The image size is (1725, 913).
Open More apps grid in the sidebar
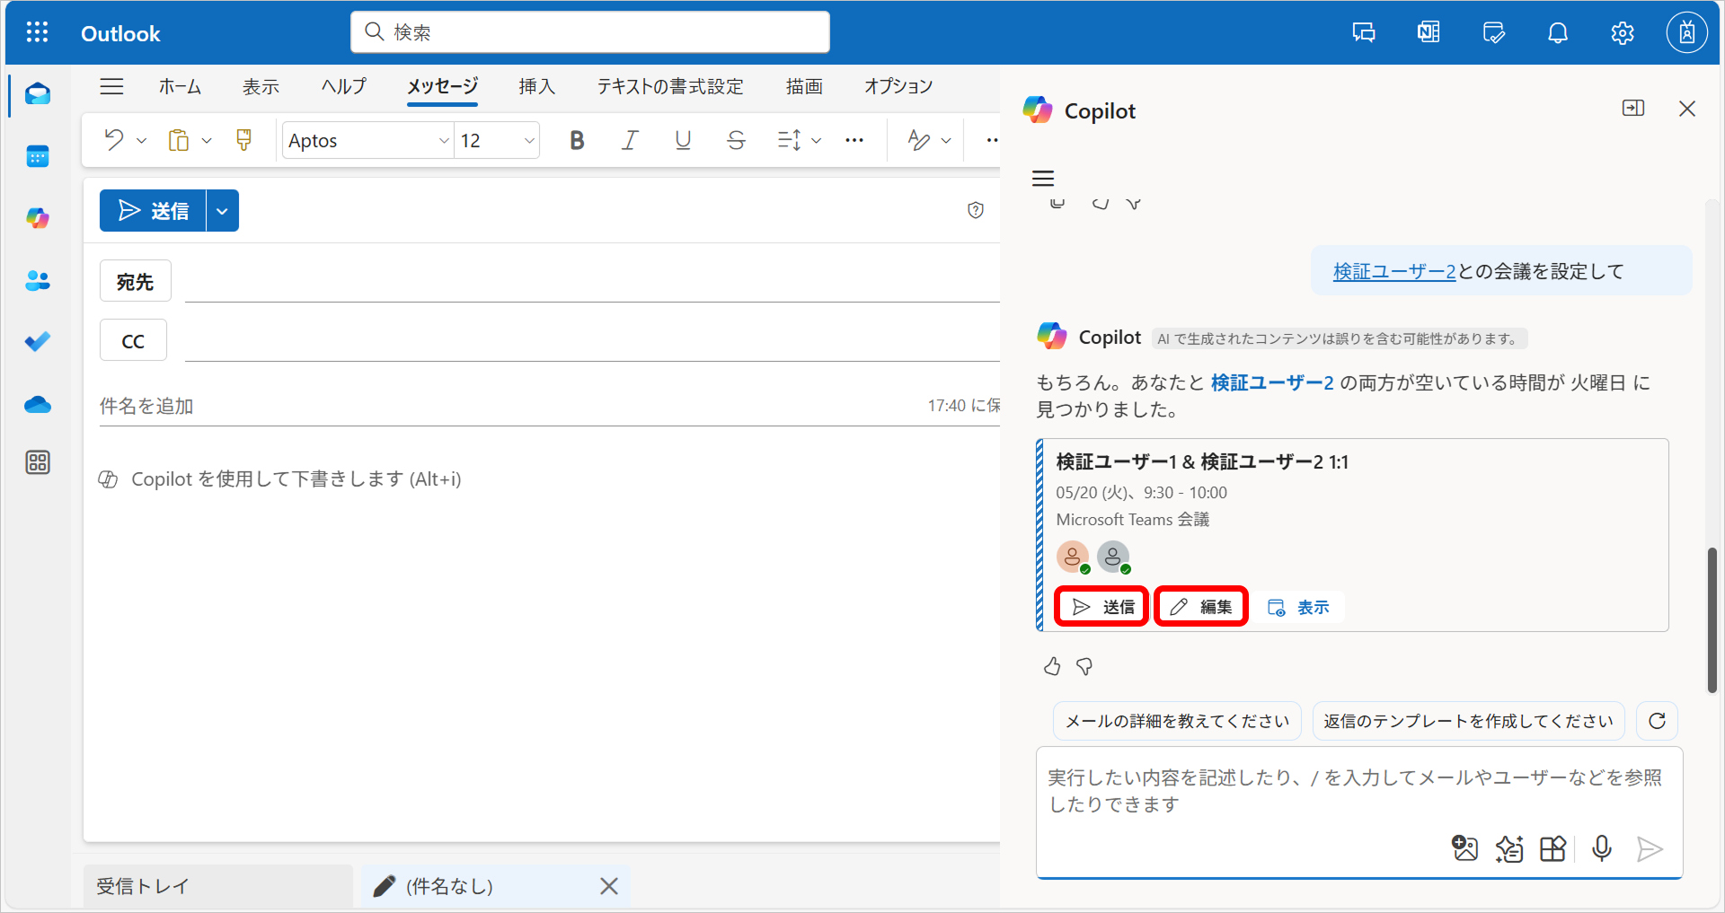(x=38, y=462)
